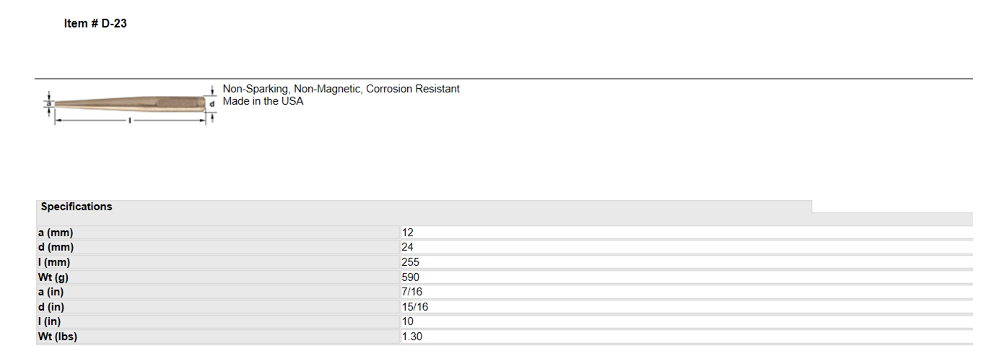The width and height of the screenshot is (1002, 359).
Task: Select the Wt (g) value 590
Action: [410, 277]
